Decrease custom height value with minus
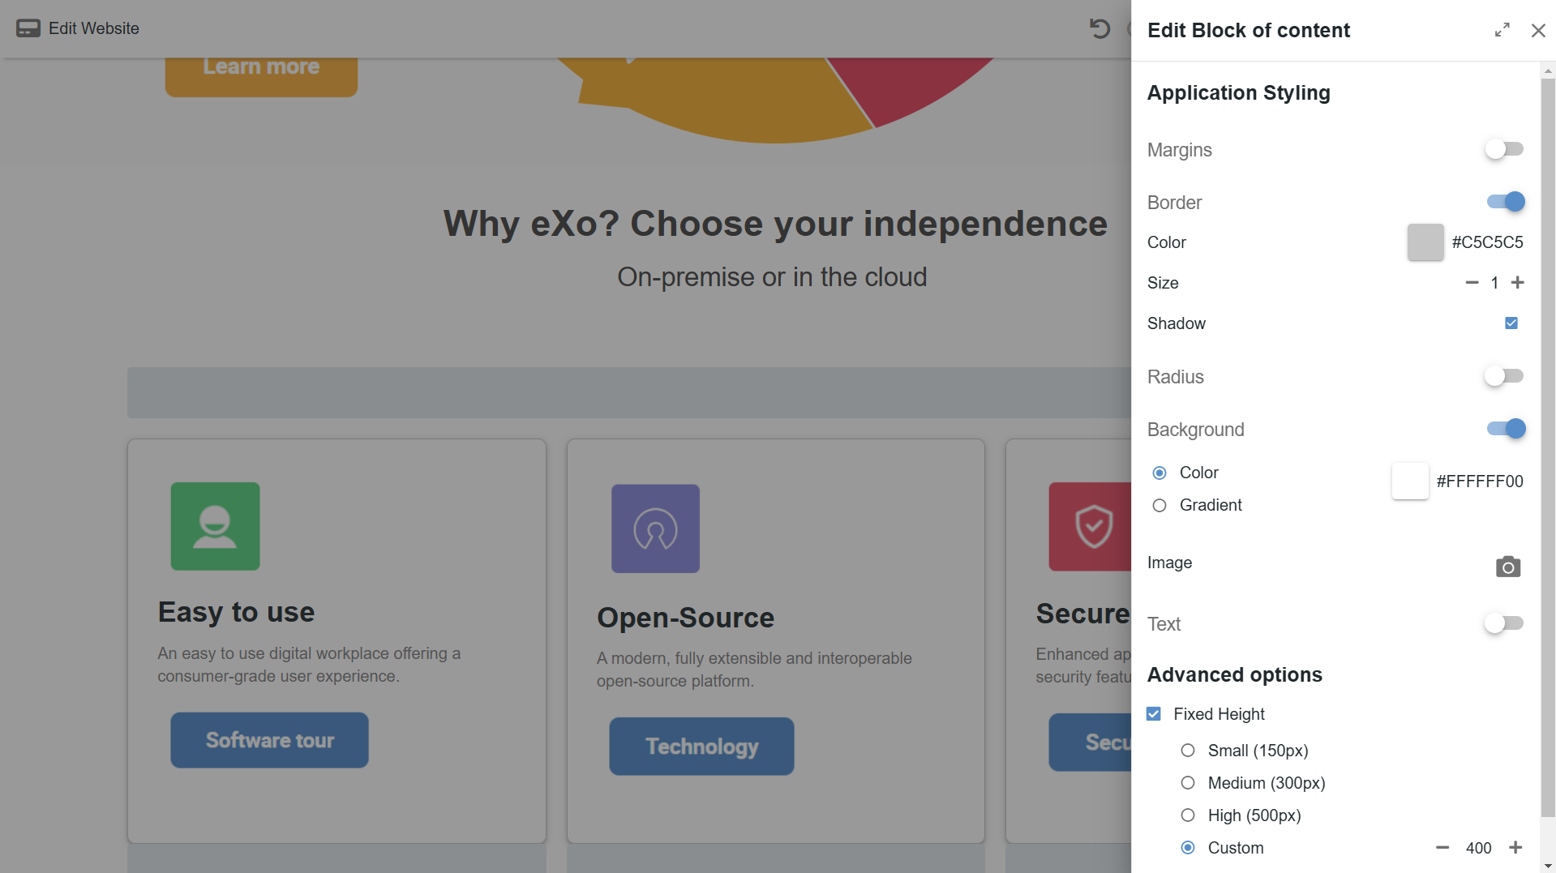Image resolution: width=1556 pixels, height=873 pixels. [x=1442, y=847]
